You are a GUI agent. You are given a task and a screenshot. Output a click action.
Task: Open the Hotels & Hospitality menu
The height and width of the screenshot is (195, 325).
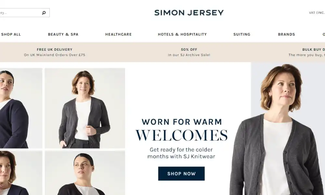pyautogui.click(x=182, y=34)
